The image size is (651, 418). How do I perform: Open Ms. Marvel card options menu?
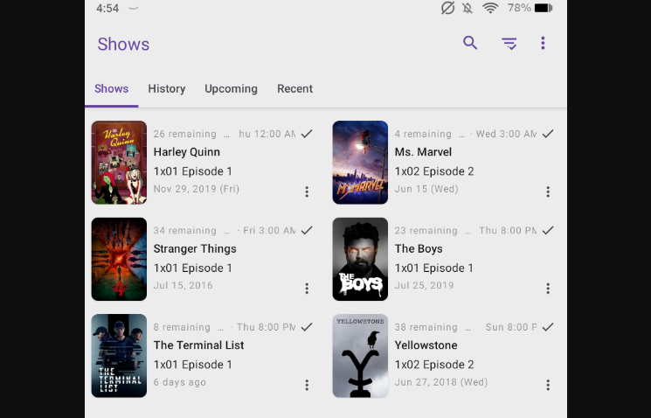pos(548,192)
